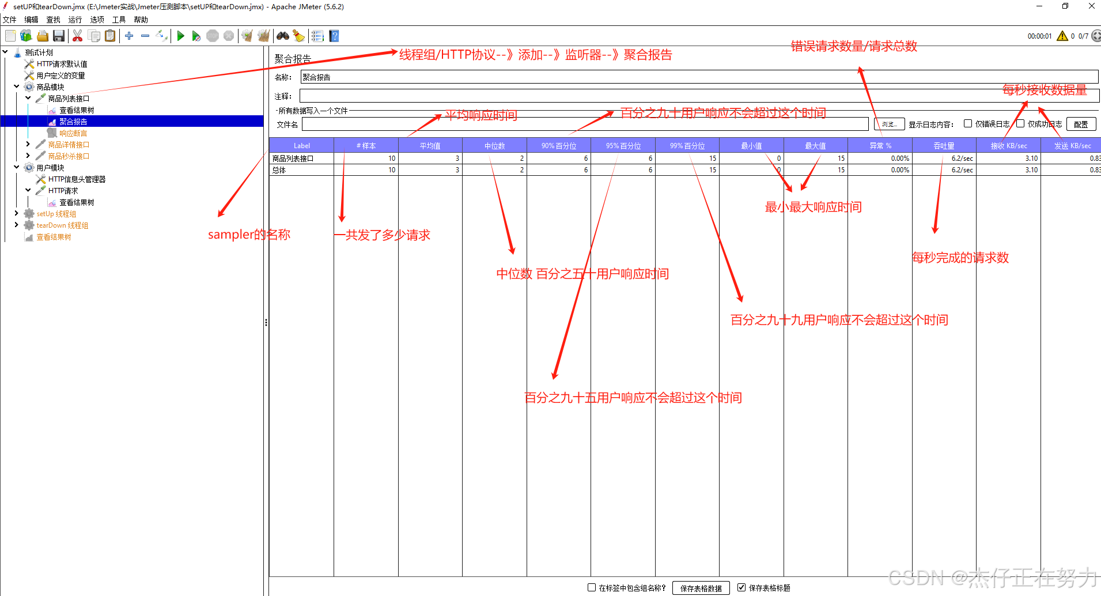This screenshot has height=596, width=1101.
Task: Open Search with binoculars icon
Action: point(283,36)
